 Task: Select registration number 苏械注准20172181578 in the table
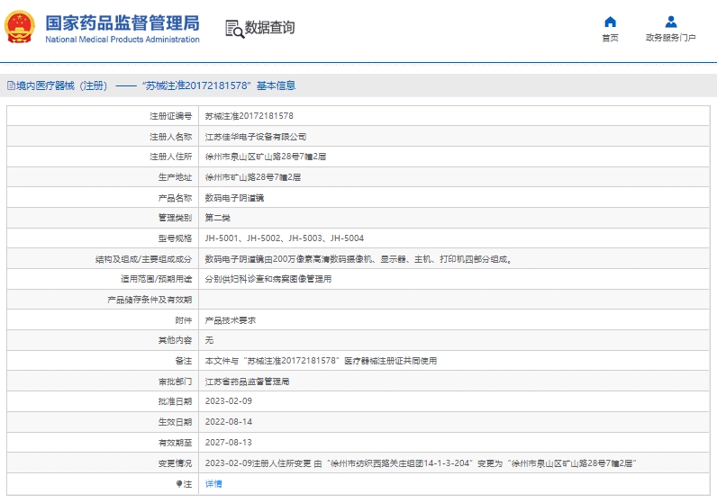tap(249, 116)
